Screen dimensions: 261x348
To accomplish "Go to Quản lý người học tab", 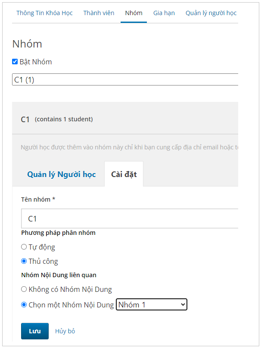I will click(211, 13).
